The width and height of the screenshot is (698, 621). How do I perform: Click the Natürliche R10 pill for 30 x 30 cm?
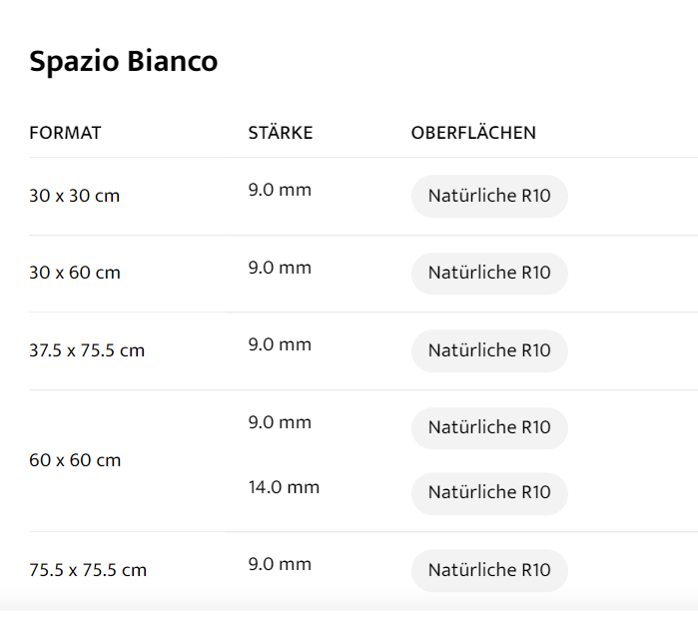[x=489, y=196]
